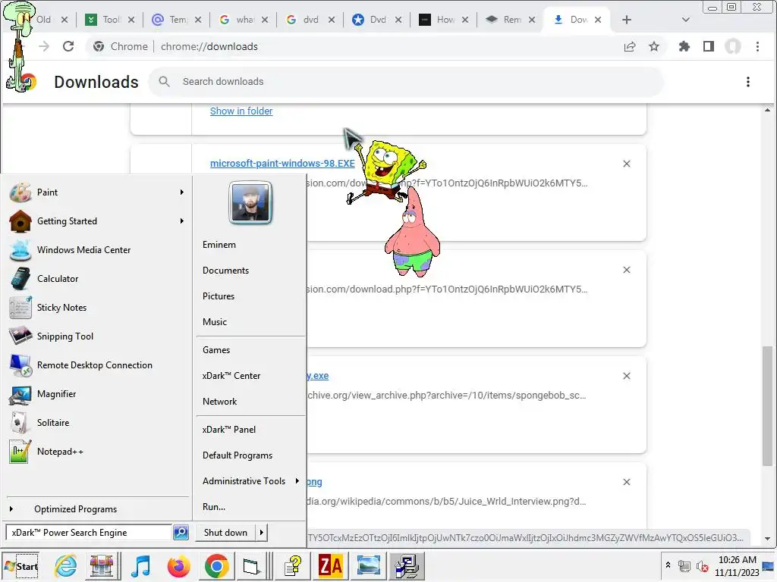The height and width of the screenshot is (582, 777).
Task: Switch to Chrome in the taskbar
Action: (x=216, y=565)
